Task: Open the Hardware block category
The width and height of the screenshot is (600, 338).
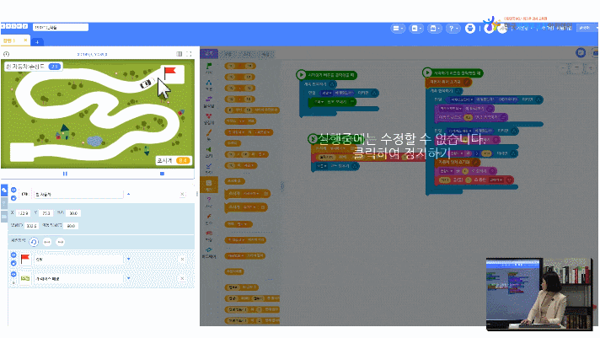Action: pos(209,252)
